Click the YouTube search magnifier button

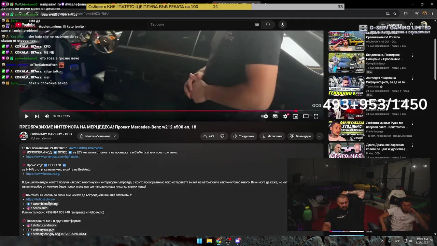click(268, 25)
